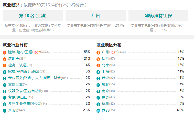
Task: Click the 广州 top region summary box
Action: tap(95, 16)
